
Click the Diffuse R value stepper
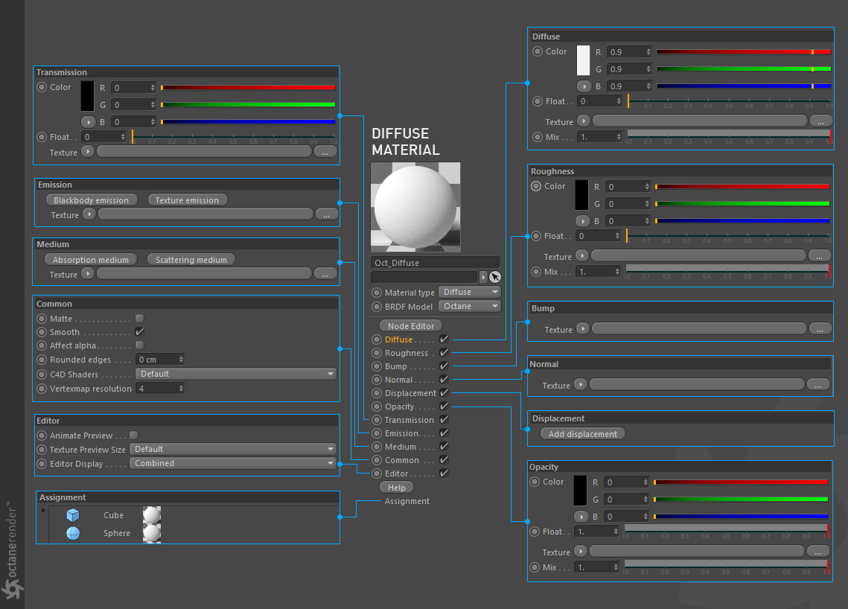(649, 52)
